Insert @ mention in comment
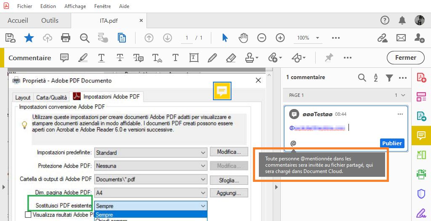This screenshot has height=221, width=431. 293,143
